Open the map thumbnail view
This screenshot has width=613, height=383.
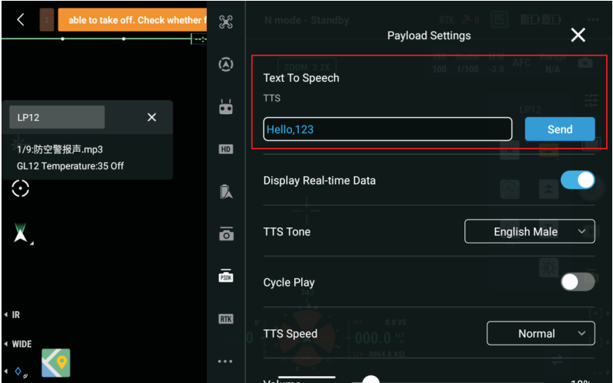pyautogui.click(x=56, y=362)
